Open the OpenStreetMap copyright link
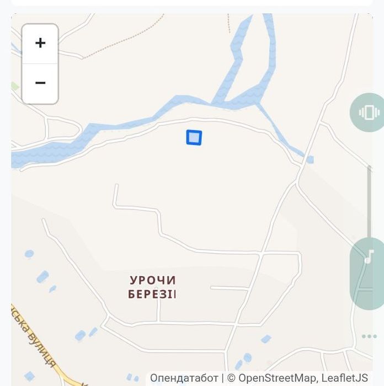This screenshot has height=386, width=384. click(x=277, y=378)
